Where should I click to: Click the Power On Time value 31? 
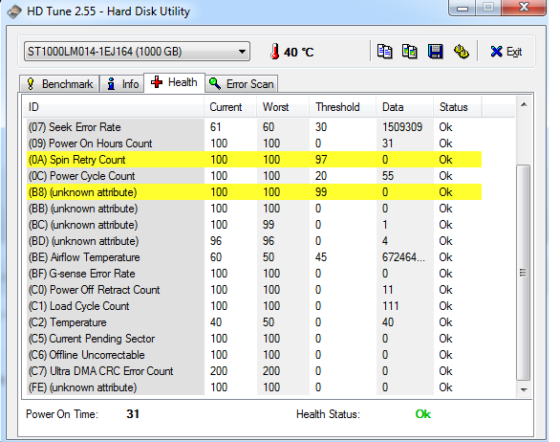133,414
